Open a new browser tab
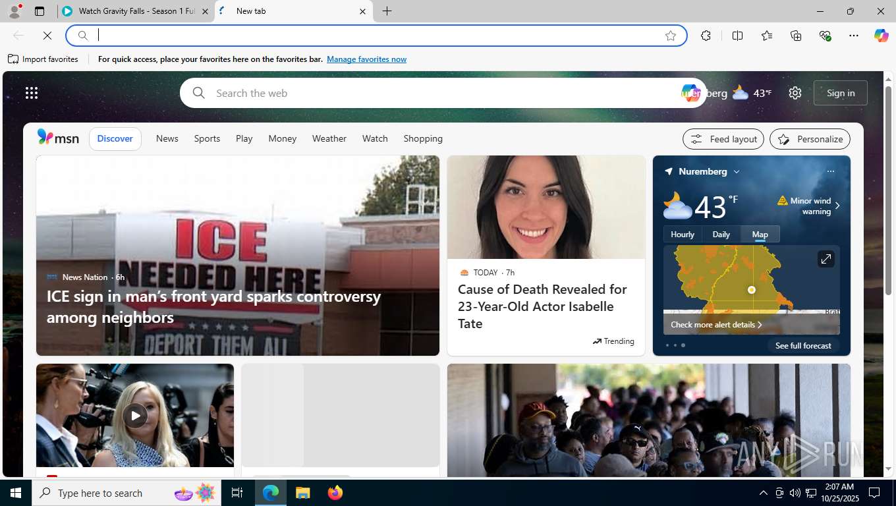This screenshot has width=896, height=506. 387,11
